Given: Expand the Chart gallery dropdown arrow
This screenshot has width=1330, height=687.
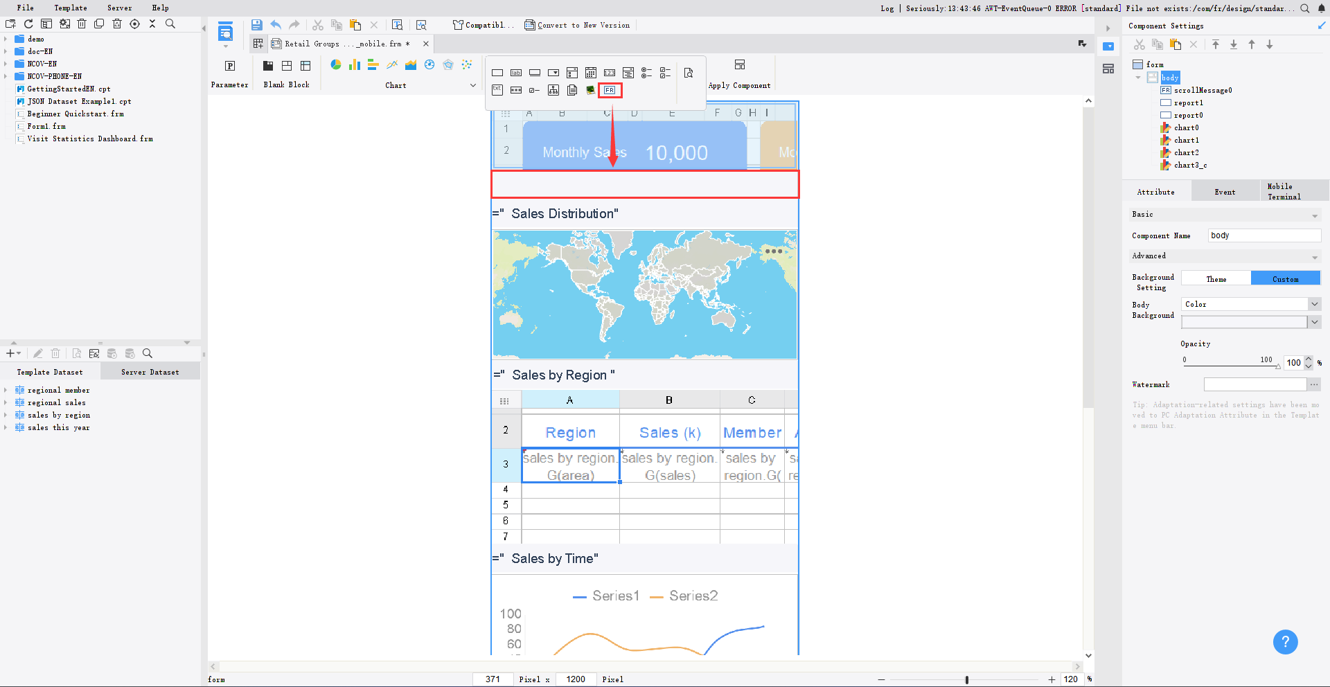Looking at the screenshot, I should pyautogui.click(x=473, y=85).
